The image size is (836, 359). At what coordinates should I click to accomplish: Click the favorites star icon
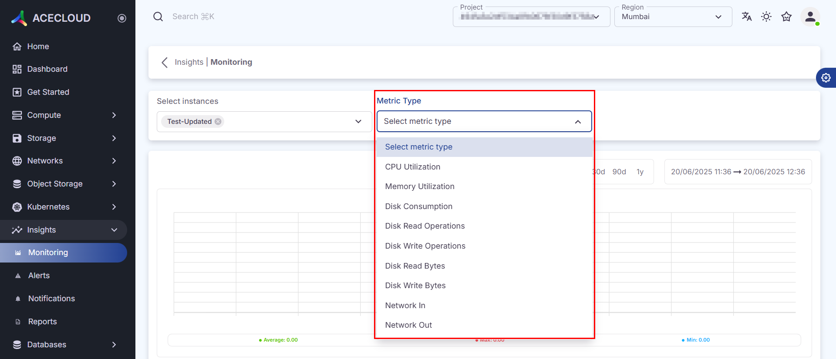(x=786, y=17)
